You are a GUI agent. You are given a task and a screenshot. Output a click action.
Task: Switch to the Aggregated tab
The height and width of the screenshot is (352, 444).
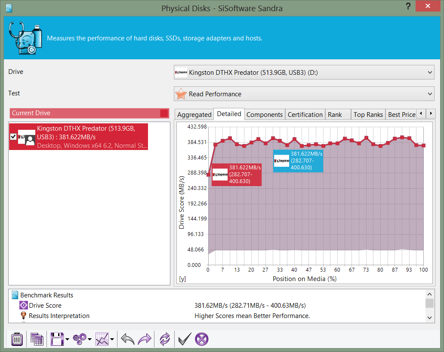[x=194, y=115]
